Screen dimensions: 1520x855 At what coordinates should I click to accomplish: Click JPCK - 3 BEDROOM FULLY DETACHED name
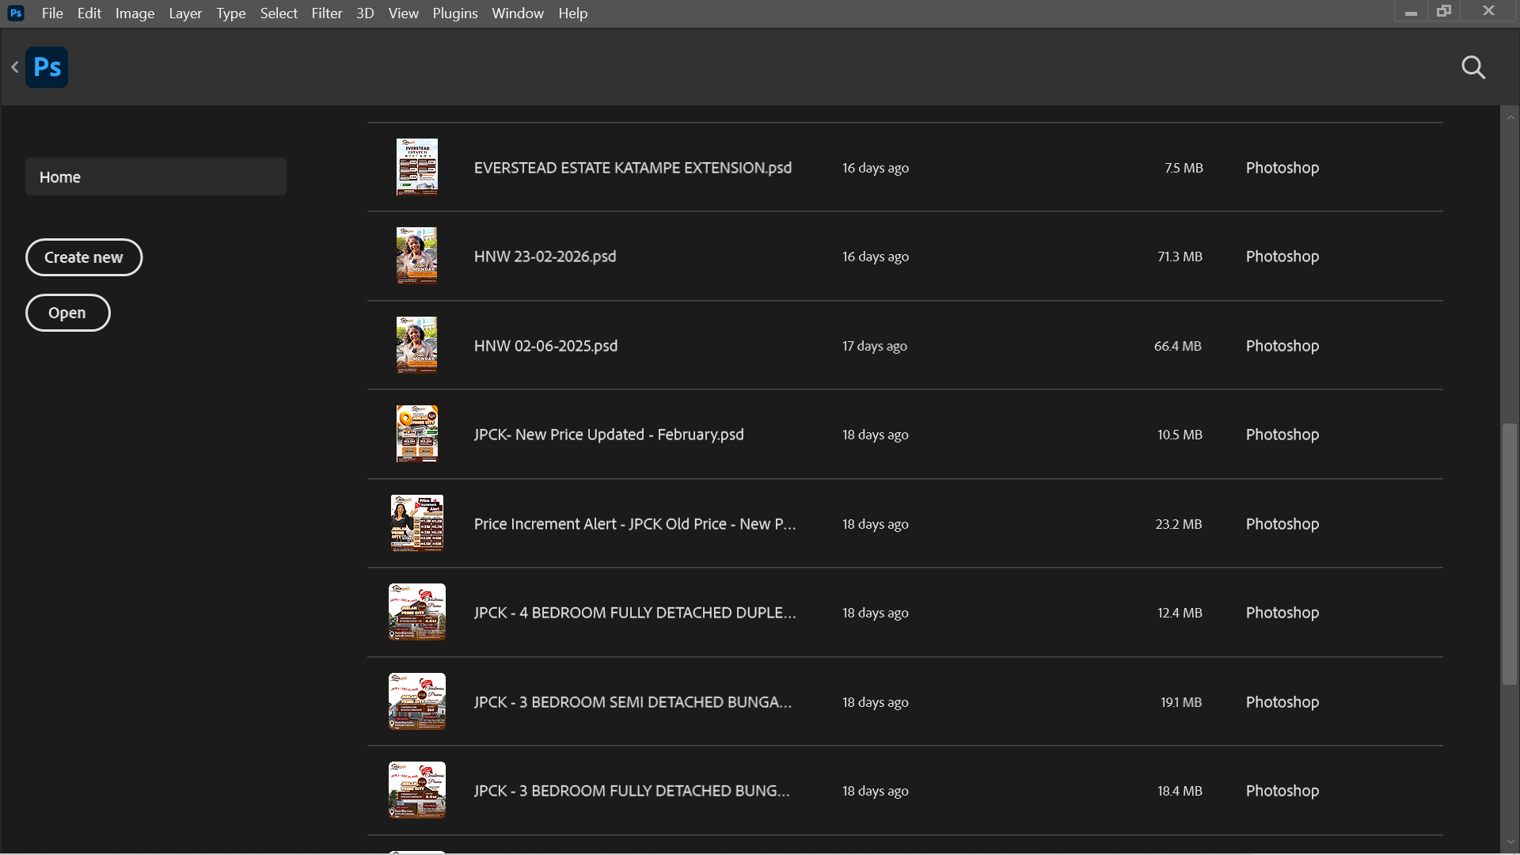(632, 791)
